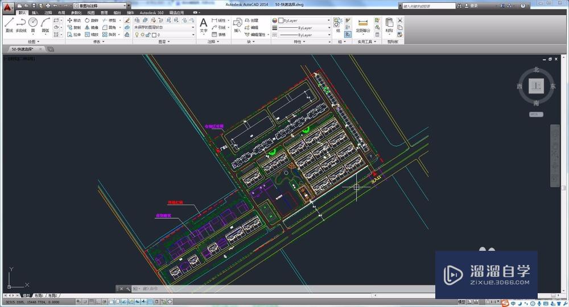
Task: Open the ByLayer color dropdown
Action: (304, 20)
